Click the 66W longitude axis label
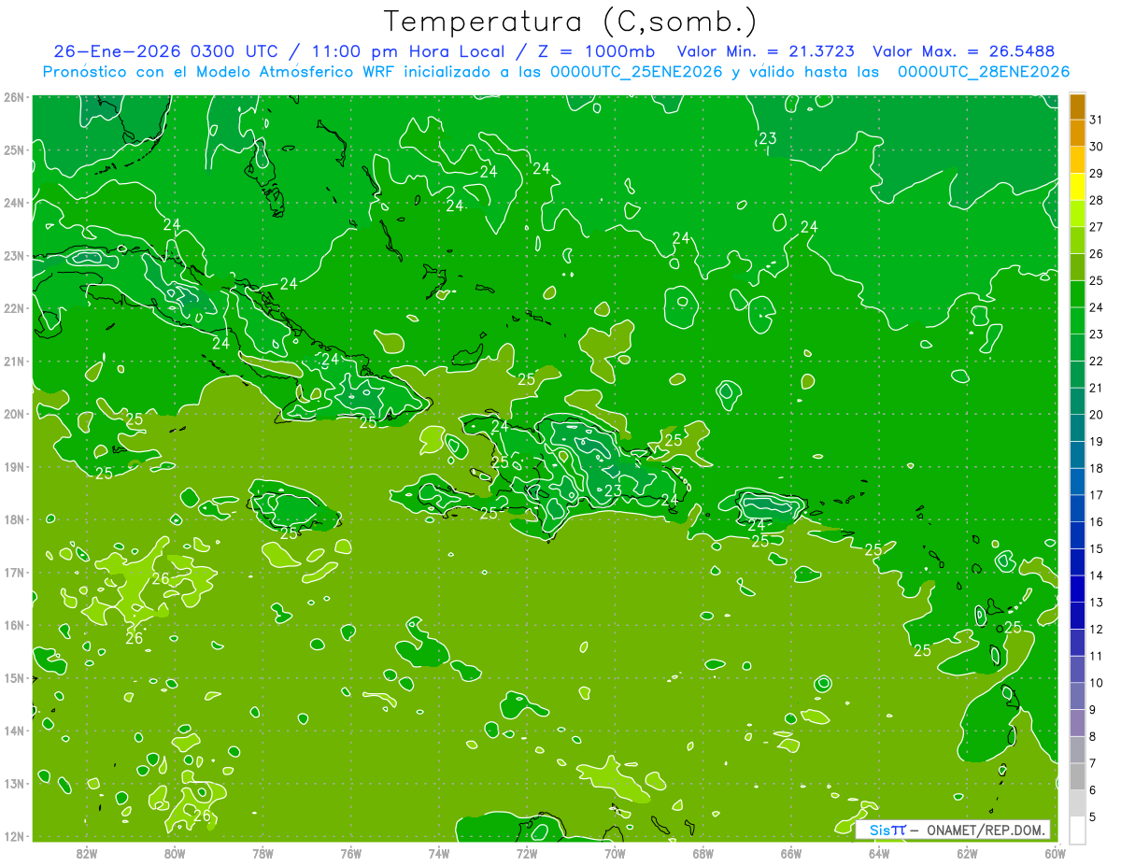Image resolution: width=1121 pixels, height=866 pixels. (x=791, y=852)
